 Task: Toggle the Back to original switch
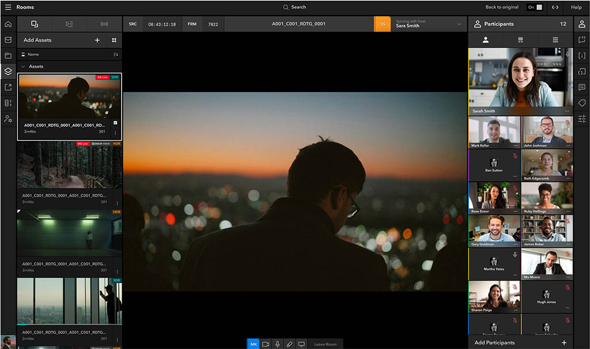(534, 7)
